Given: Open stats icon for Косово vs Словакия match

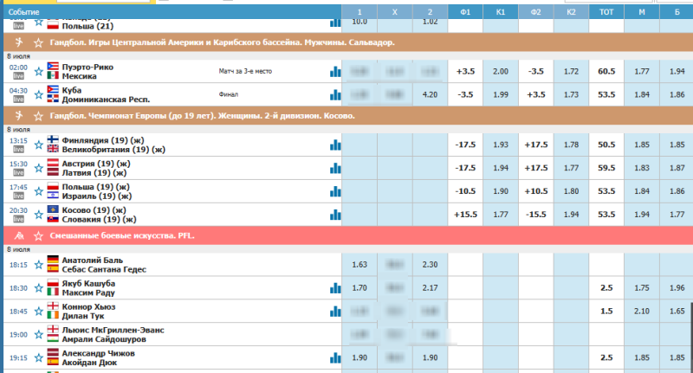Looking at the screenshot, I should 334,215.
